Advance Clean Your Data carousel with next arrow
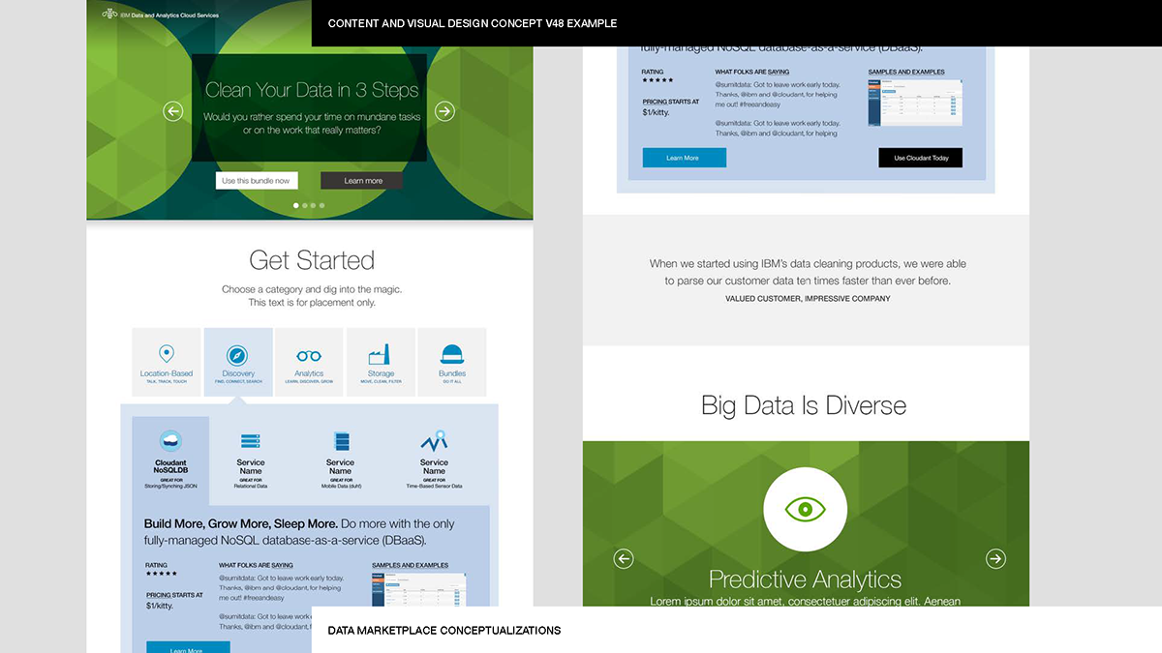Screen dimensions: 1162x653 click(x=444, y=111)
